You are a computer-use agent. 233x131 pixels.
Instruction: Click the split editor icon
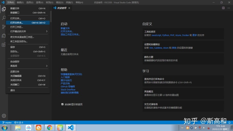tap(223, 8)
